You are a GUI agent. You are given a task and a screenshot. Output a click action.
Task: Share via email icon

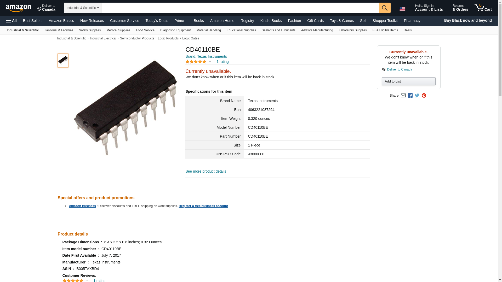403,96
